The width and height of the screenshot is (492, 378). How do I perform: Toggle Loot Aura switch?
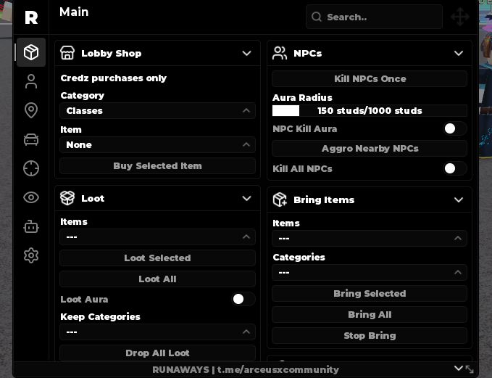point(243,299)
